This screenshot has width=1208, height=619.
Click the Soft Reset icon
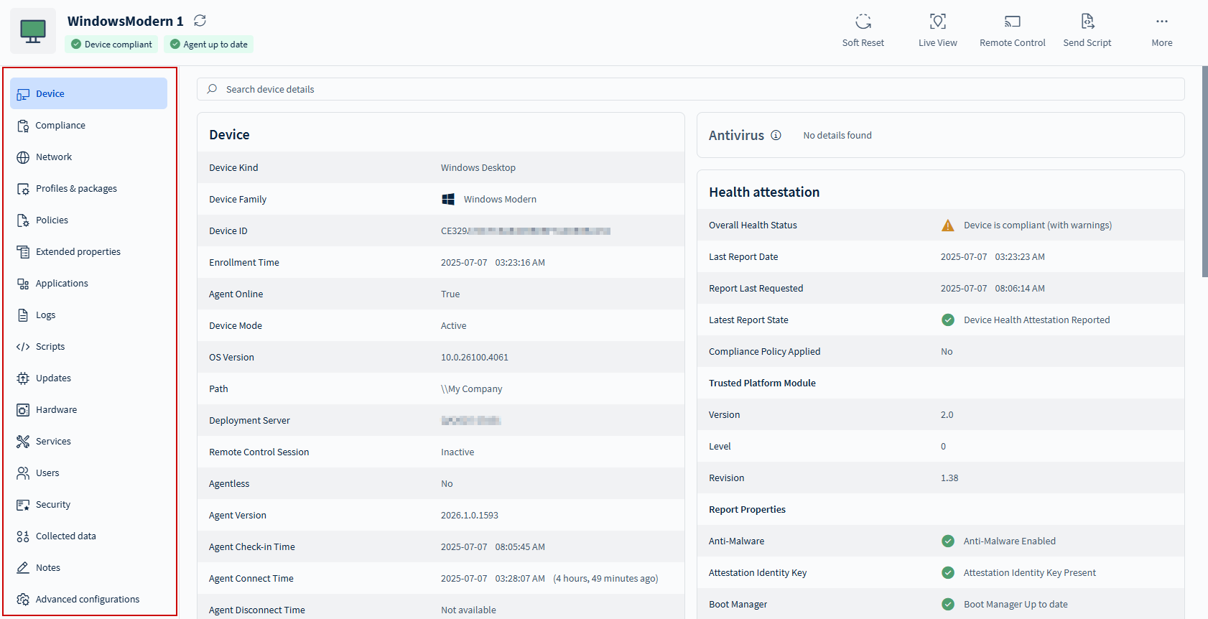(863, 22)
